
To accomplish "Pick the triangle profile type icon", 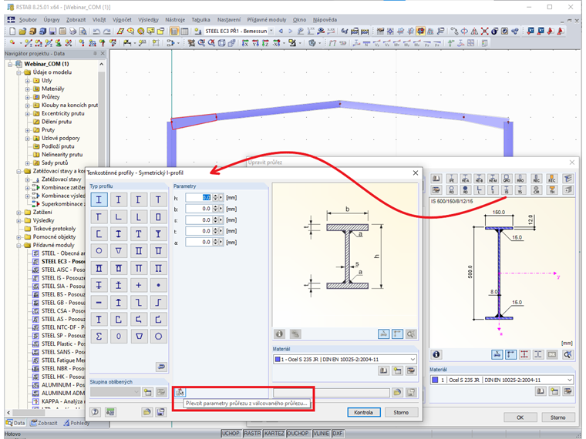I will point(119,251).
